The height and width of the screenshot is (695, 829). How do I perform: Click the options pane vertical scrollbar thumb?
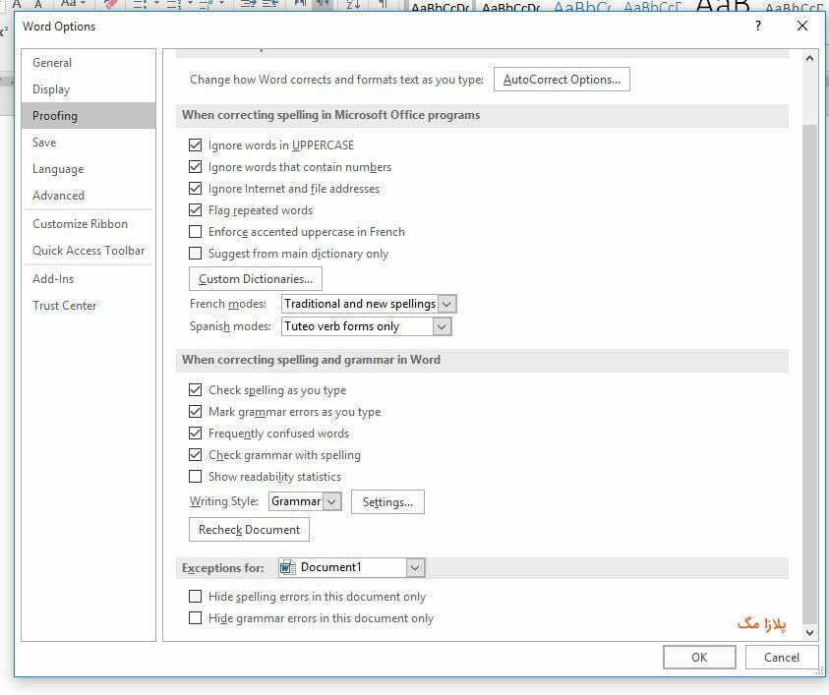(x=809, y=375)
